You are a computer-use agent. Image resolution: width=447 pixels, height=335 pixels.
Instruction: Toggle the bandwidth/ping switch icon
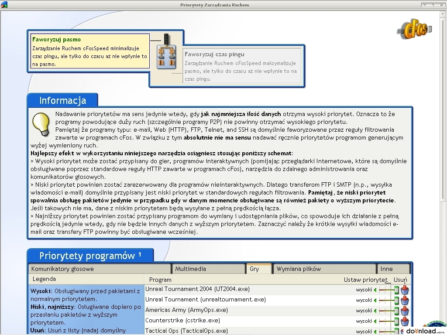166,51
